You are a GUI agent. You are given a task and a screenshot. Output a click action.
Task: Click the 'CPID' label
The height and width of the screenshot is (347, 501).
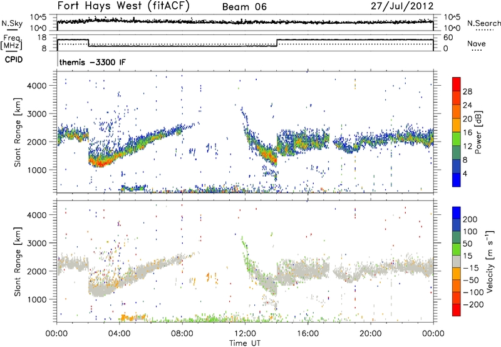pyautogui.click(x=14, y=60)
